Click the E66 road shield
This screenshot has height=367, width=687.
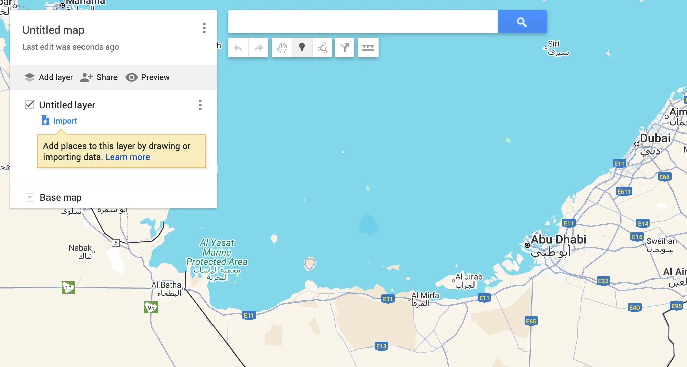coord(664,177)
